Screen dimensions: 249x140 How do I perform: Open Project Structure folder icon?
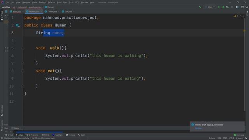[x=237, y=7]
